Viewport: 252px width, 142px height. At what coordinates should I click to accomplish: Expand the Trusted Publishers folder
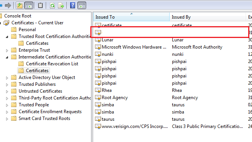point(7,85)
